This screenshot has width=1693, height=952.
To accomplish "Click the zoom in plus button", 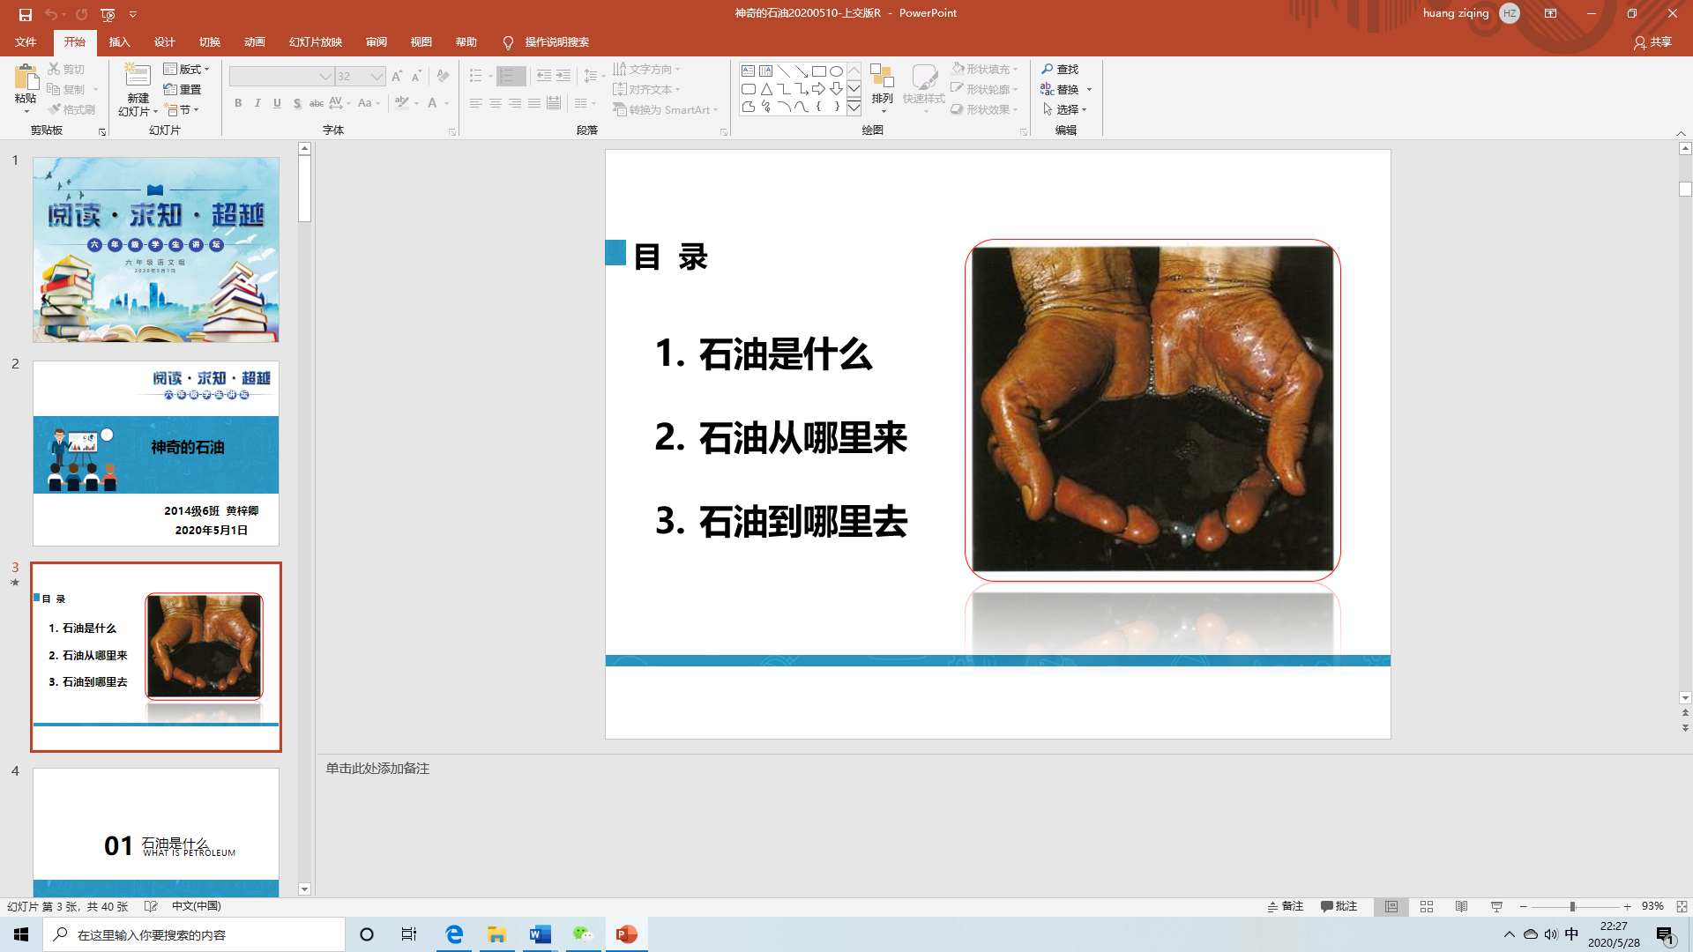I will click(x=1627, y=906).
